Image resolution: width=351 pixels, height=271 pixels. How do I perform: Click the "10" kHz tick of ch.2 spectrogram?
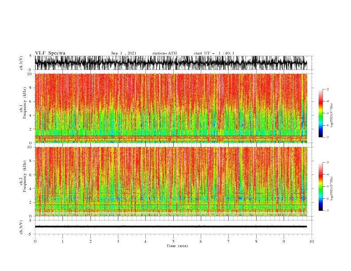[x=30, y=147]
